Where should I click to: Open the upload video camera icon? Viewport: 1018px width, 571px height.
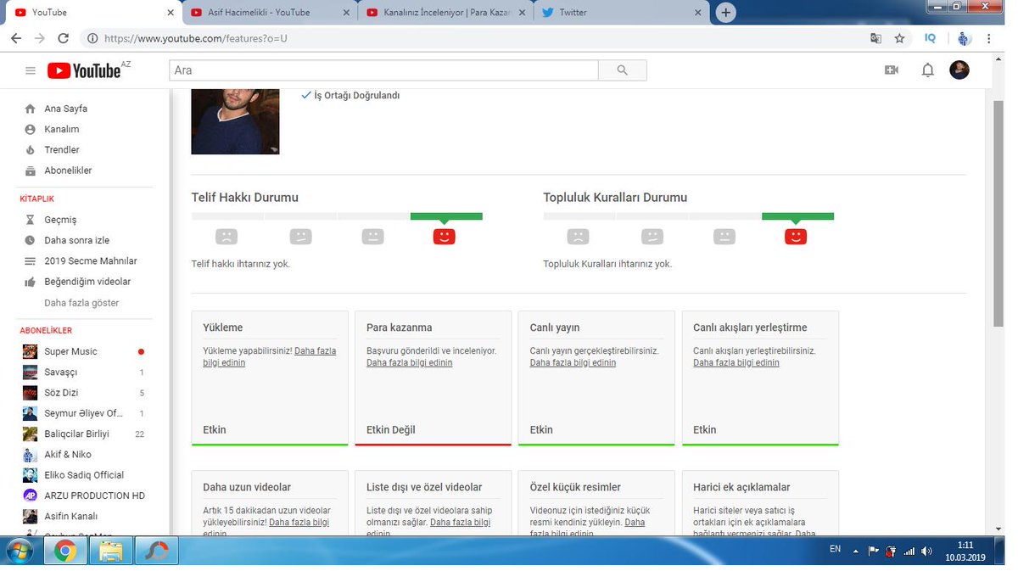coord(891,70)
